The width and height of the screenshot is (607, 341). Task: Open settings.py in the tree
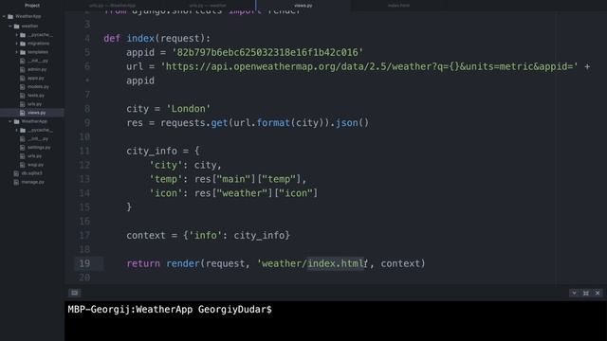pyautogui.click(x=39, y=148)
